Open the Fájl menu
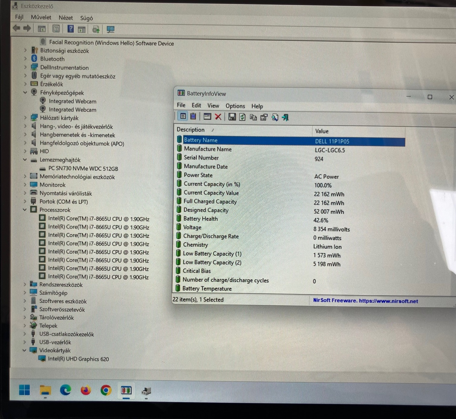456x419 pixels. (19, 17)
